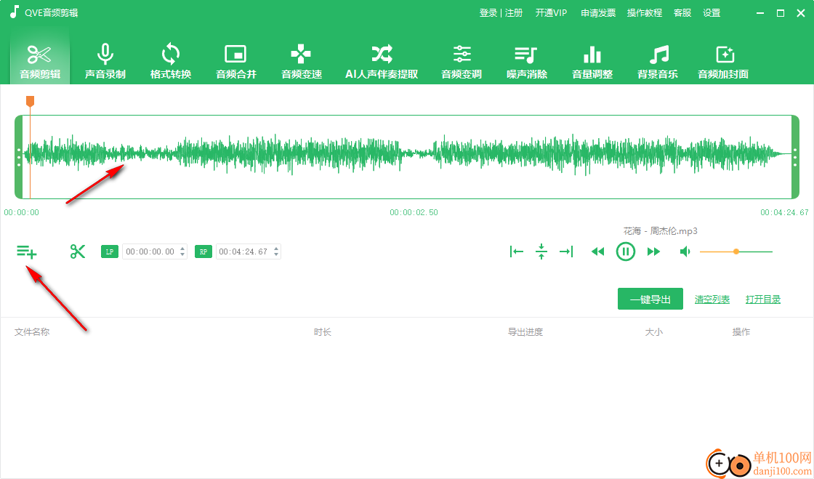This screenshot has height=479, width=814.
Task: Pause the audio playback
Action: 626,251
